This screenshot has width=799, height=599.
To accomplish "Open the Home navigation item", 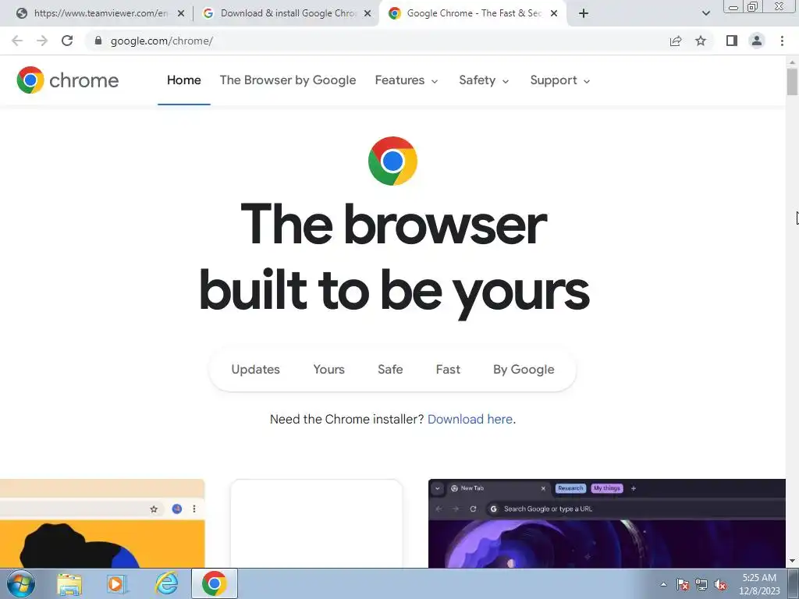I will (184, 80).
